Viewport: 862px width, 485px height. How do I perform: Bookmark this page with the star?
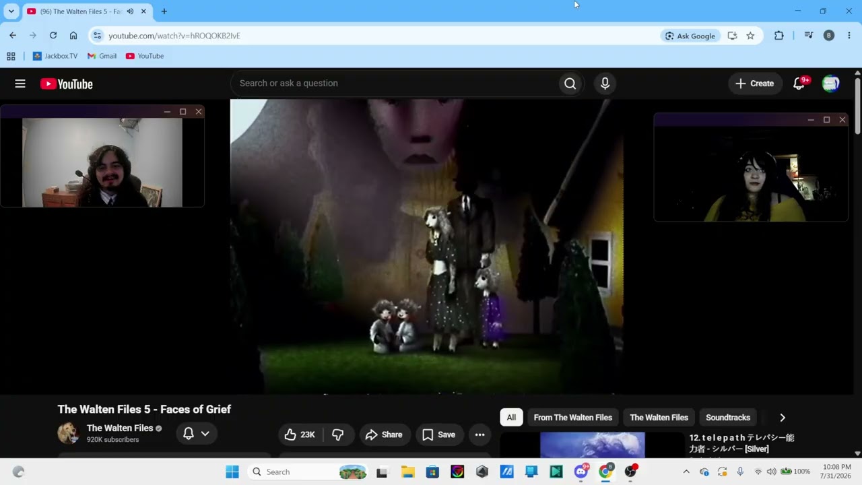[750, 36]
